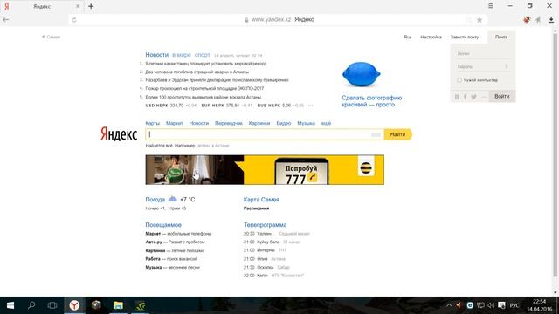559x314 pixels.
Task: Open Windows Start menu
Action: pyautogui.click(x=10, y=305)
